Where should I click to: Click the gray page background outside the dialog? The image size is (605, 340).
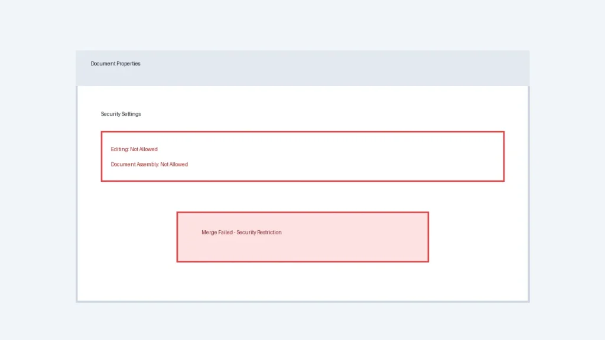point(35,177)
